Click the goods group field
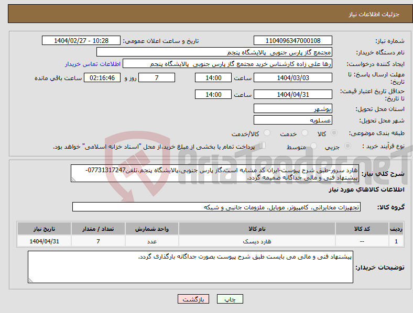 pos(216,207)
